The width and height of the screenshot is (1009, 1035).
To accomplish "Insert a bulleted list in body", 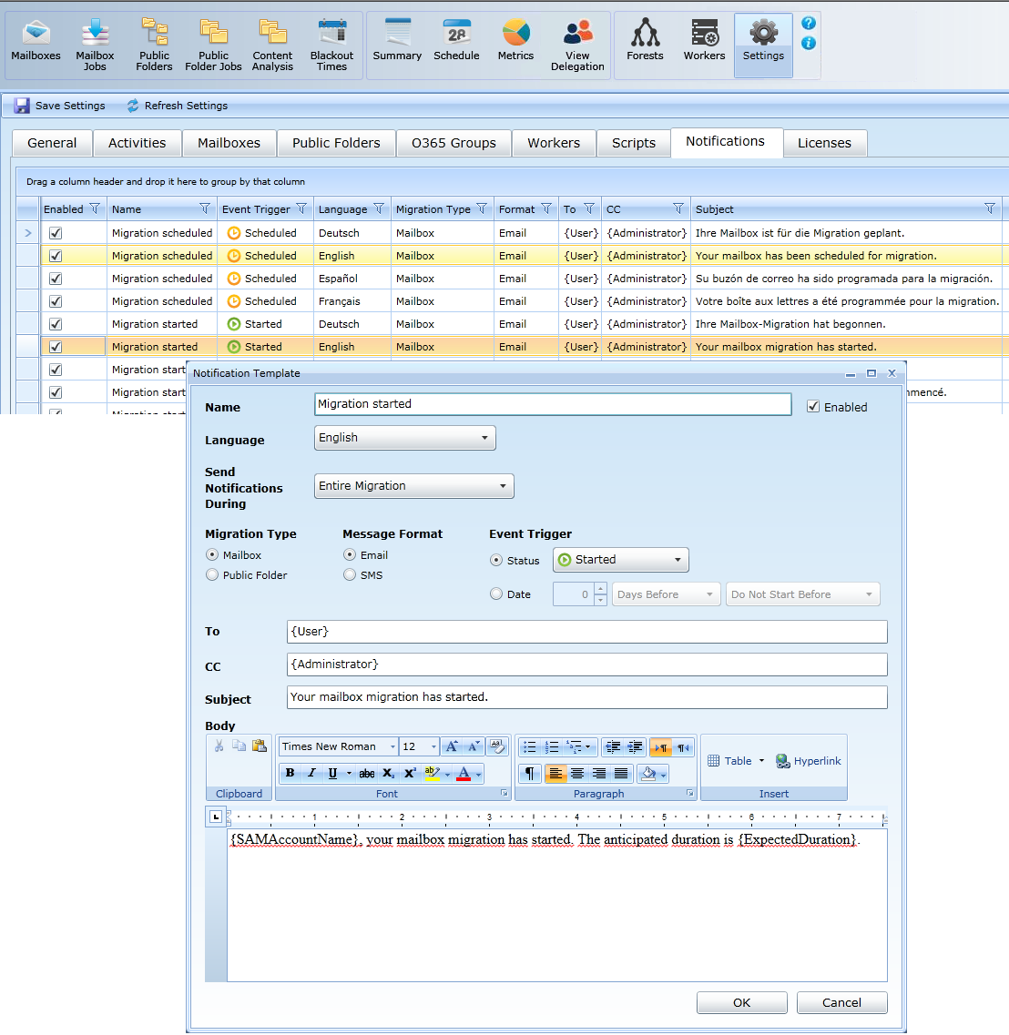I will pyautogui.click(x=530, y=747).
